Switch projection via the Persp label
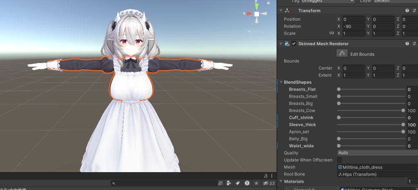Image resolution: width=418 pixels, height=190 pixels. 256,31
